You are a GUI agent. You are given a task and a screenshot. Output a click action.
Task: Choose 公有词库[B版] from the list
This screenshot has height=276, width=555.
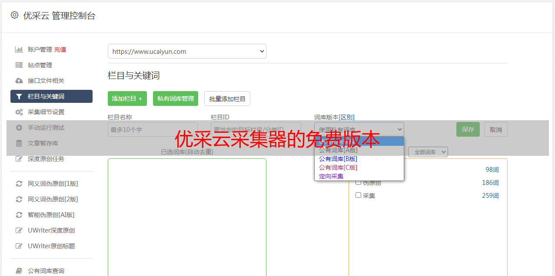[338, 159]
